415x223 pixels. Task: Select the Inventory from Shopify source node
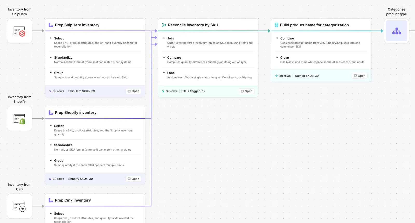point(19,119)
